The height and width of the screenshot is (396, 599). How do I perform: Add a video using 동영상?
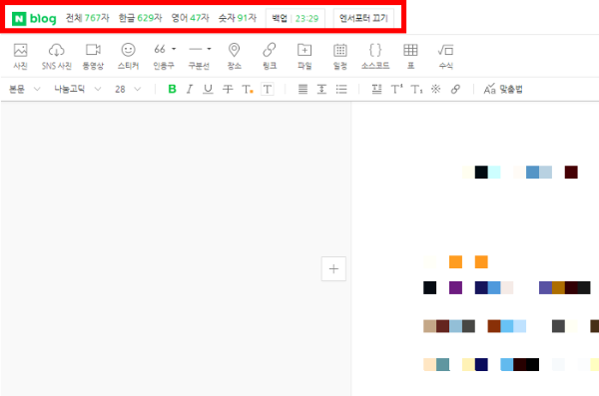(x=93, y=56)
